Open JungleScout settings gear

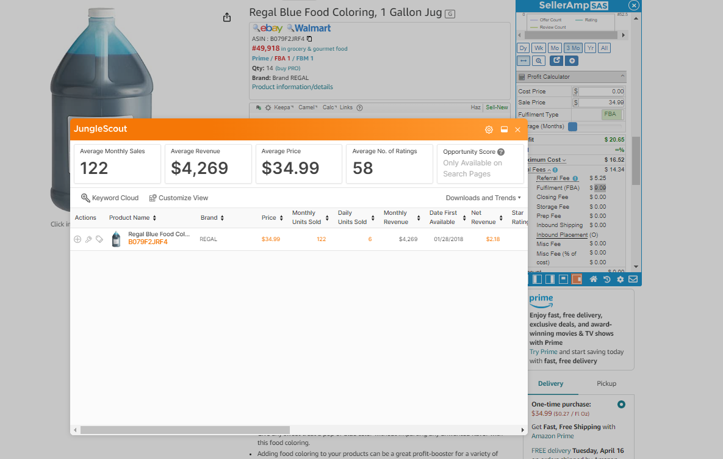[x=489, y=129]
